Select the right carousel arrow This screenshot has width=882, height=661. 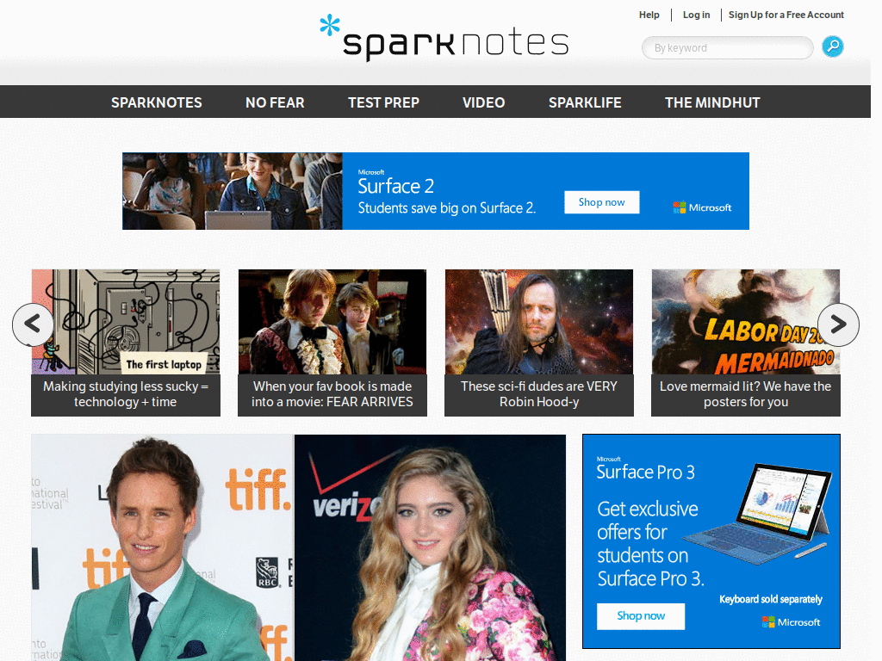pyautogui.click(x=837, y=325)
